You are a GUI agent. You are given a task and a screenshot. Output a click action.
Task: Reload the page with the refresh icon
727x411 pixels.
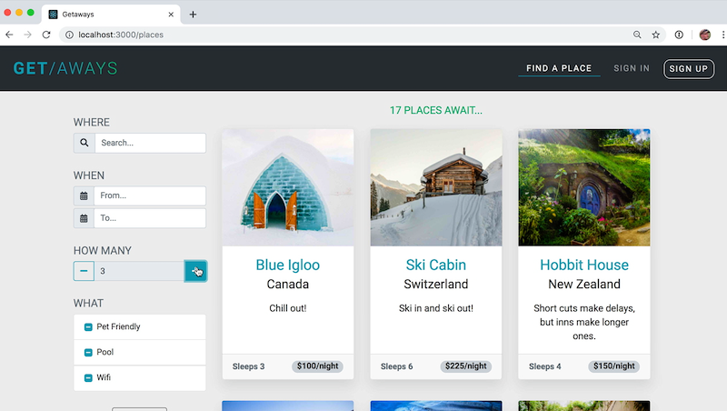pyautogui.click(x=46, y=35)
